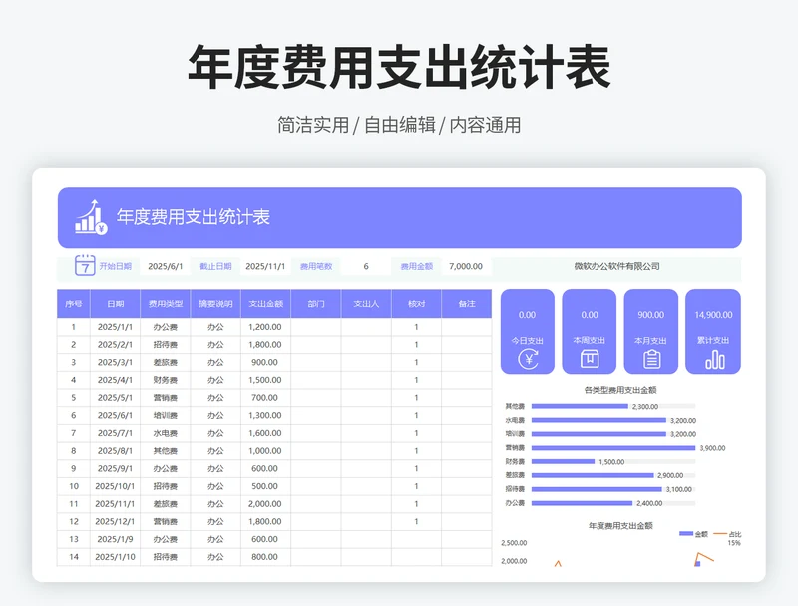
Task: Click the company name 微软办公软件有限公司
Action: 616,266
